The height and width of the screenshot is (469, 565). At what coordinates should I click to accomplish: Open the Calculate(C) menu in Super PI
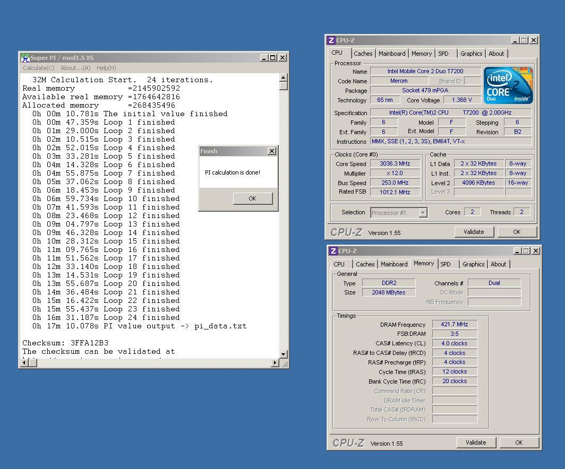(x=39, y=68)
